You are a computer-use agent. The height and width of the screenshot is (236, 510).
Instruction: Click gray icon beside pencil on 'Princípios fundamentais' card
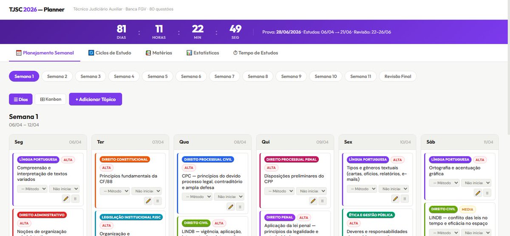pos(158,201)
